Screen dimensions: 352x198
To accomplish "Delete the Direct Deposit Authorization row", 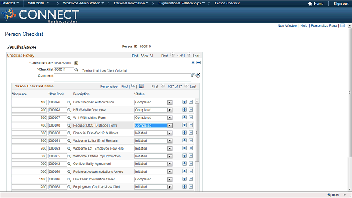I will [191, 102].
